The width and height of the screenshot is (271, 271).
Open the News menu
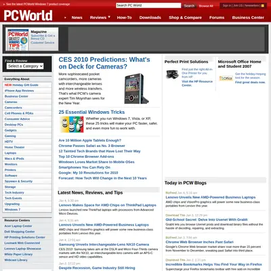coord(77,18)
